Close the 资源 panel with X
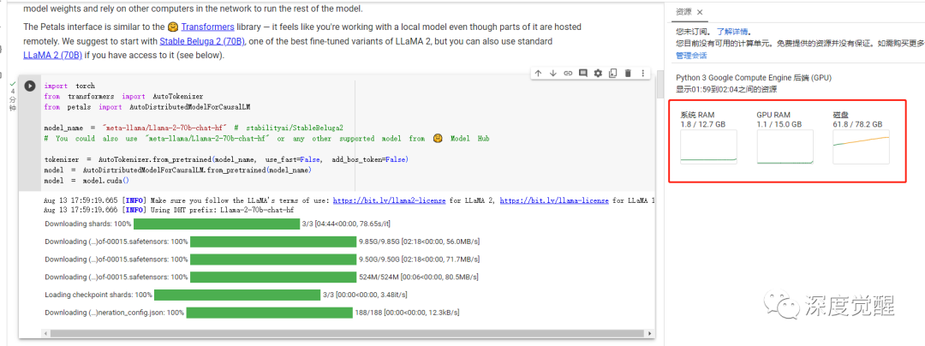 pyautogui.click(x=700, y=12)
